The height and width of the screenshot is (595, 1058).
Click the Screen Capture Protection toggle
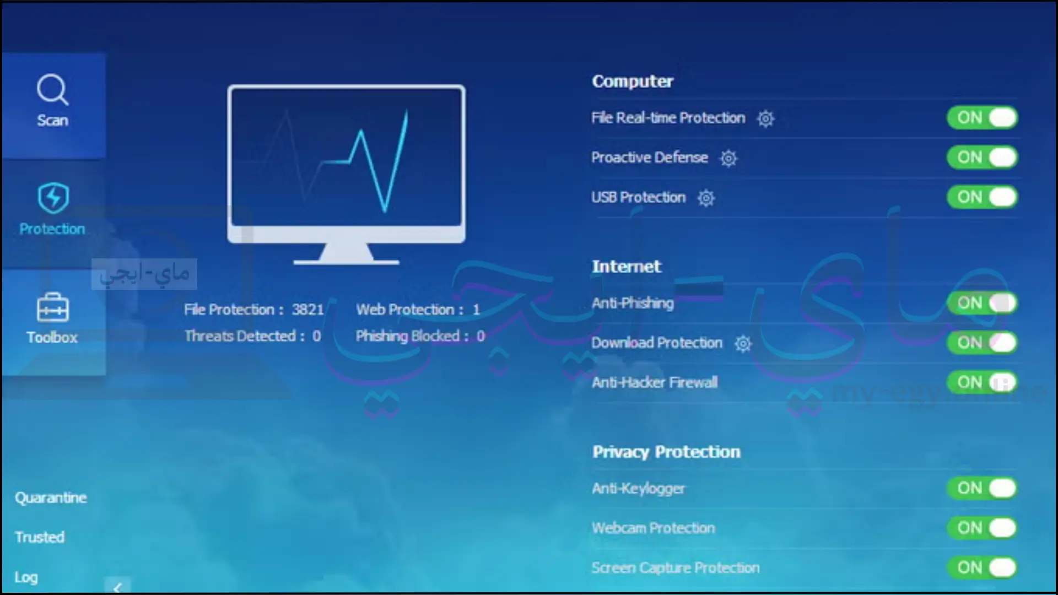tap(983, 567)
